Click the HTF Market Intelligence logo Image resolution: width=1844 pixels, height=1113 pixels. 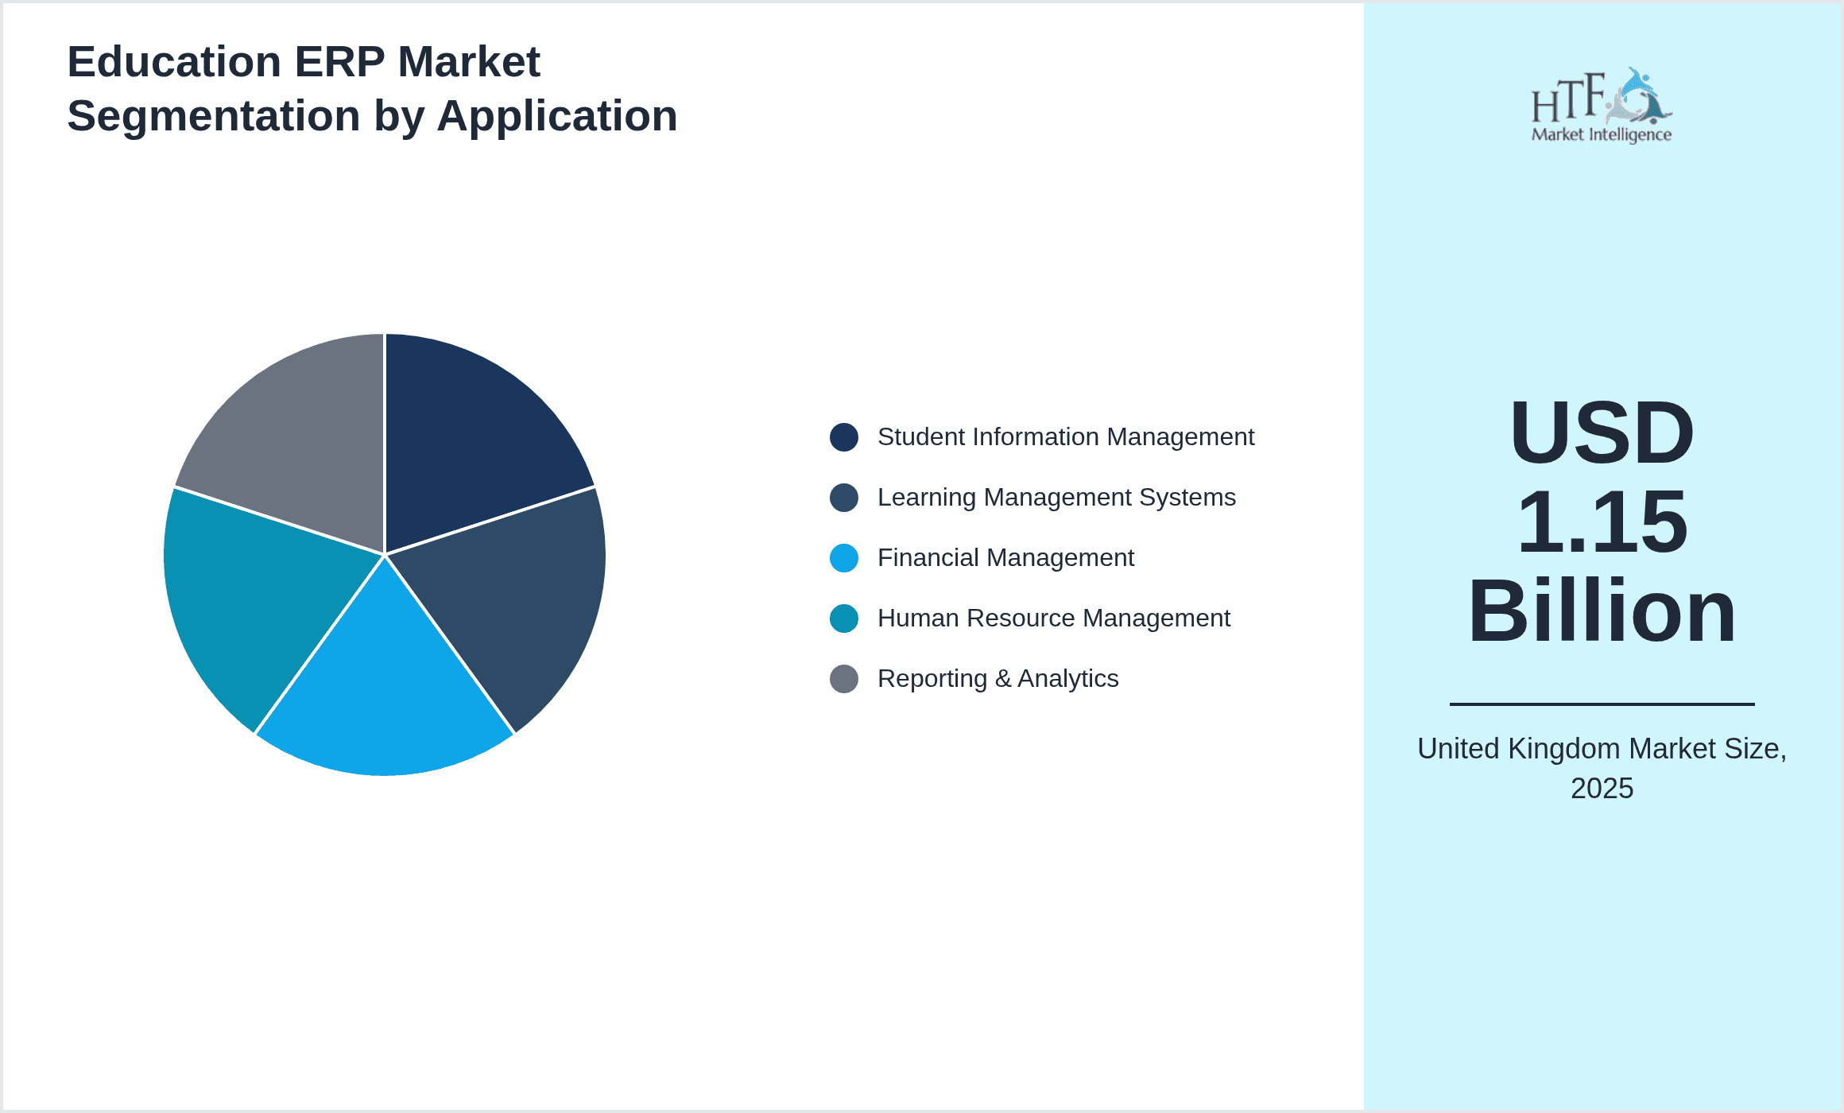(x=1602, y=105)
